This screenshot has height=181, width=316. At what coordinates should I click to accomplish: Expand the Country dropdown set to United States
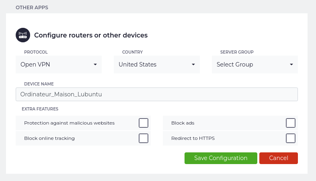(x=156, y=64)
